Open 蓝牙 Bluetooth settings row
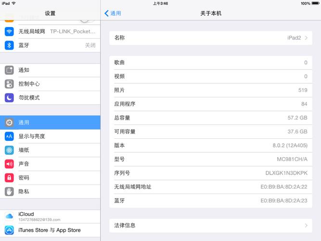The height and width of the screenshot is (241, 321). [50, 45]
